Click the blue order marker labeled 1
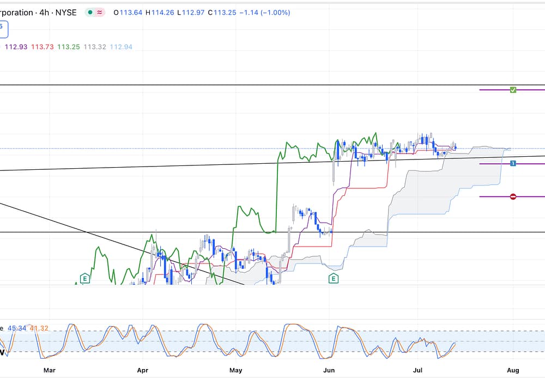545x381 pixels. click(513, 163)
